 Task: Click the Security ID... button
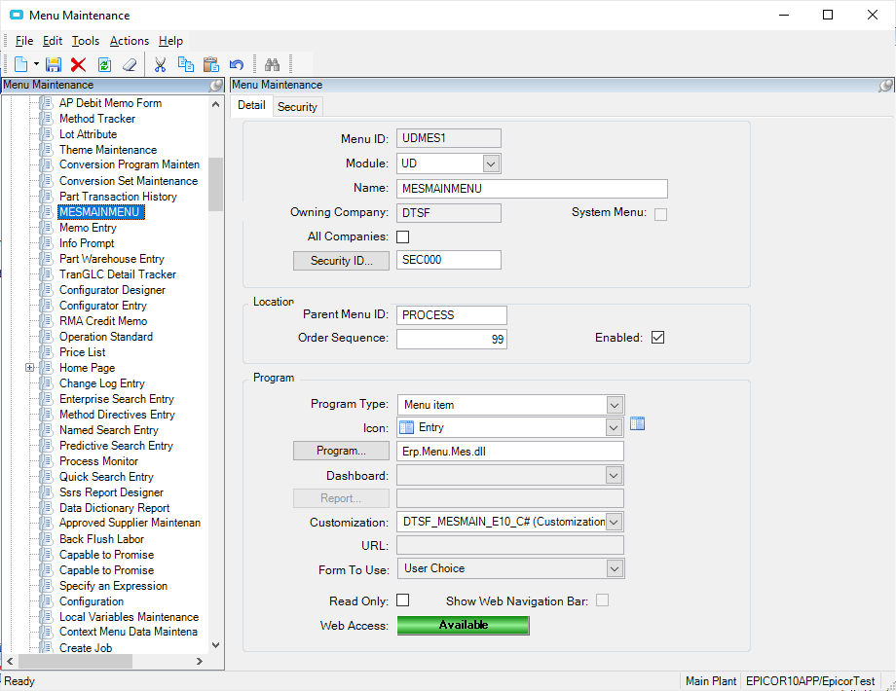(x=341, y=261)
